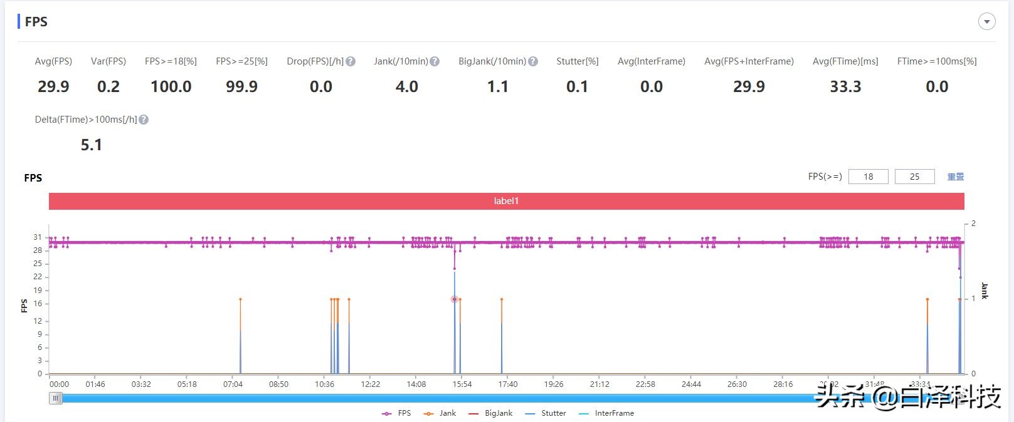Click the Avg(FPS) value 29.9
Viewport: 1014px width, 422px height.
point(53,86)
